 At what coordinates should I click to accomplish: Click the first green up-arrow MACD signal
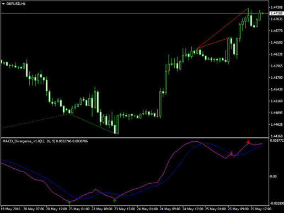coord(69,203)
